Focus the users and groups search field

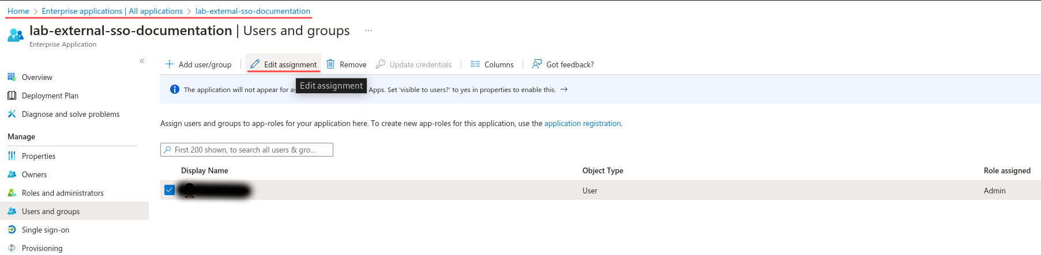click(x=247, y=150)
